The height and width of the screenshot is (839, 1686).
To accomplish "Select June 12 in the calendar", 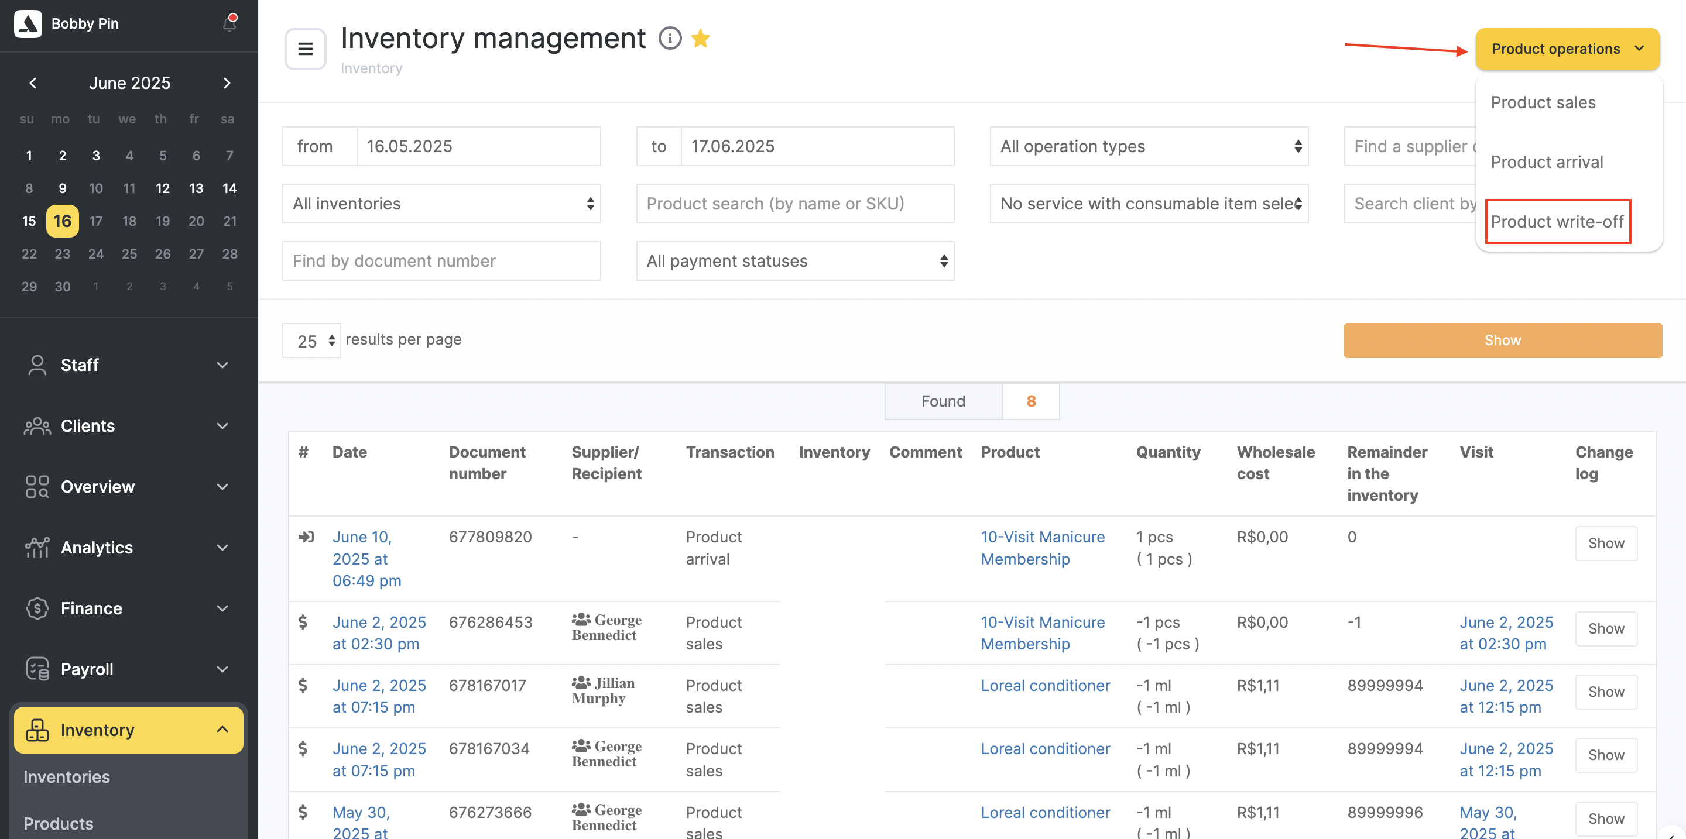I will (x=162, y=188).
